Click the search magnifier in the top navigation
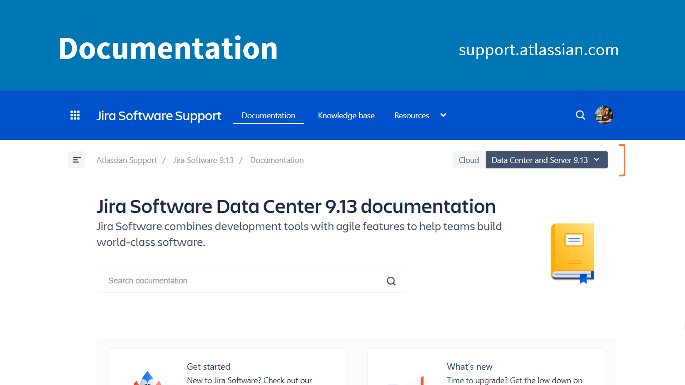Image resolution: width=685 pixels, height=385 pixels. (x=580, y=115)
